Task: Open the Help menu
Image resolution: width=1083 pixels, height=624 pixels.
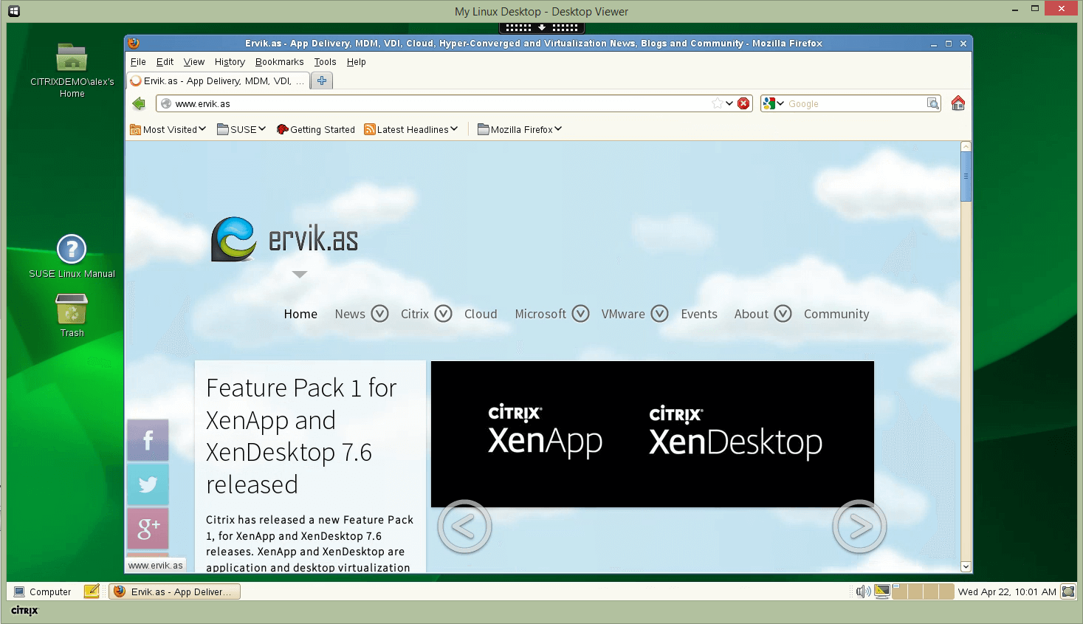Action: (357, 62)
